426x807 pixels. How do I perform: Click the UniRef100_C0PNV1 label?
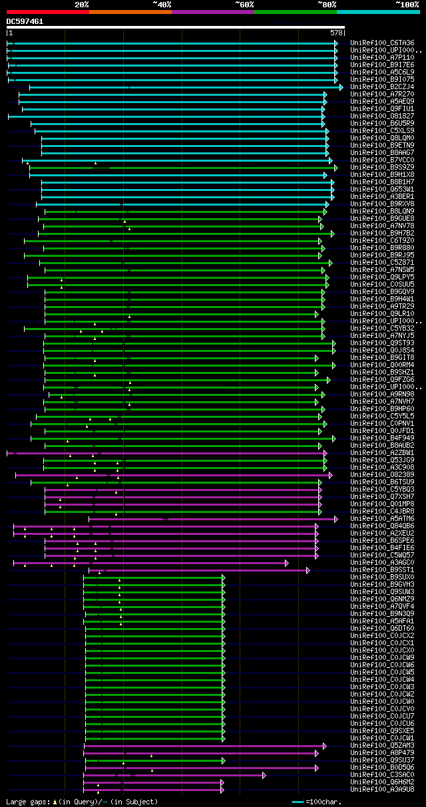pyautogui.click(x=382, y=423)
